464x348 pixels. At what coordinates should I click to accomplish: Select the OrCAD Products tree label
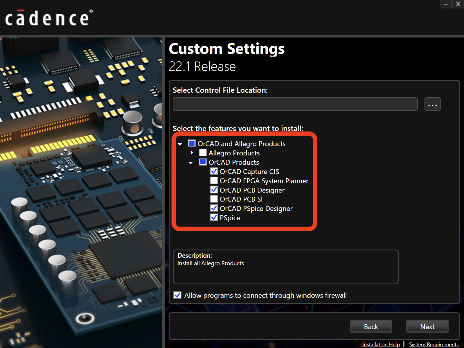pos(234,162)
